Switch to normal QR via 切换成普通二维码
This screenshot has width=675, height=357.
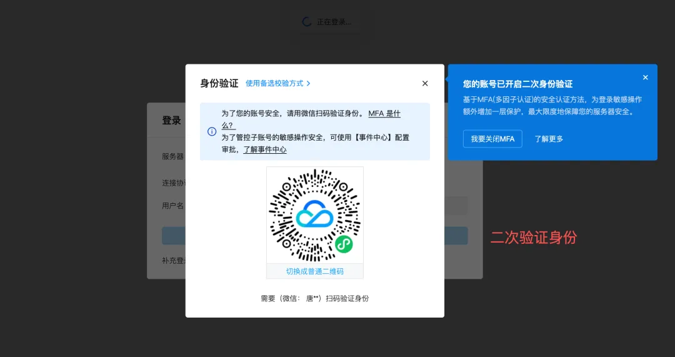[314, 271]
